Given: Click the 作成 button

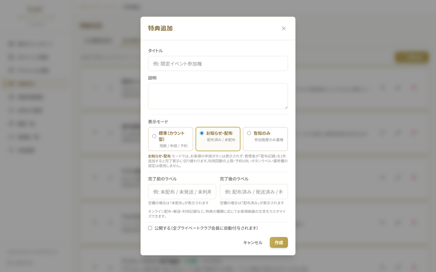Looking at the screenshot, I should [279, 242].
